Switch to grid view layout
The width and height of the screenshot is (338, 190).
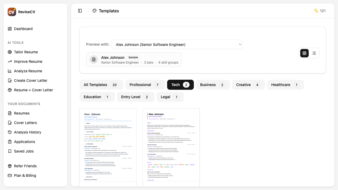pyautogui.click(x=304, y=53)
